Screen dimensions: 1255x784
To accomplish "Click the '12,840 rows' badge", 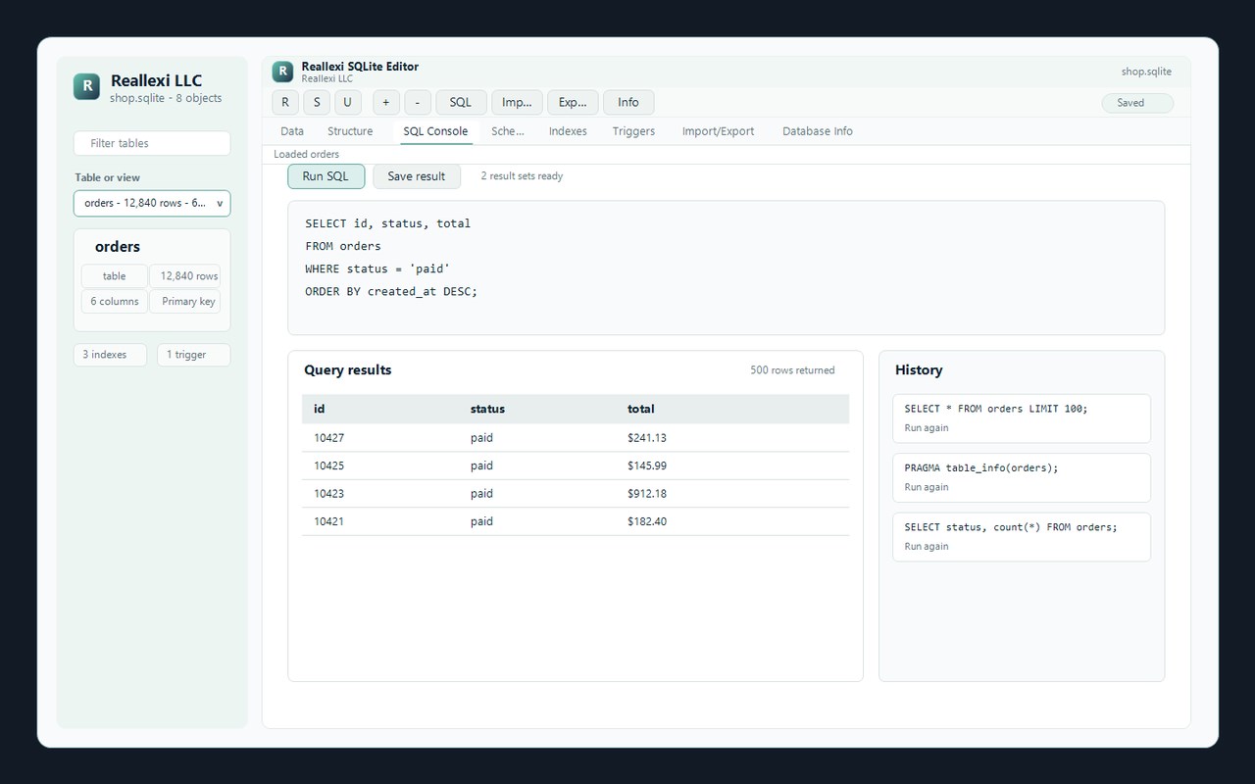I will tap(186, 276).
